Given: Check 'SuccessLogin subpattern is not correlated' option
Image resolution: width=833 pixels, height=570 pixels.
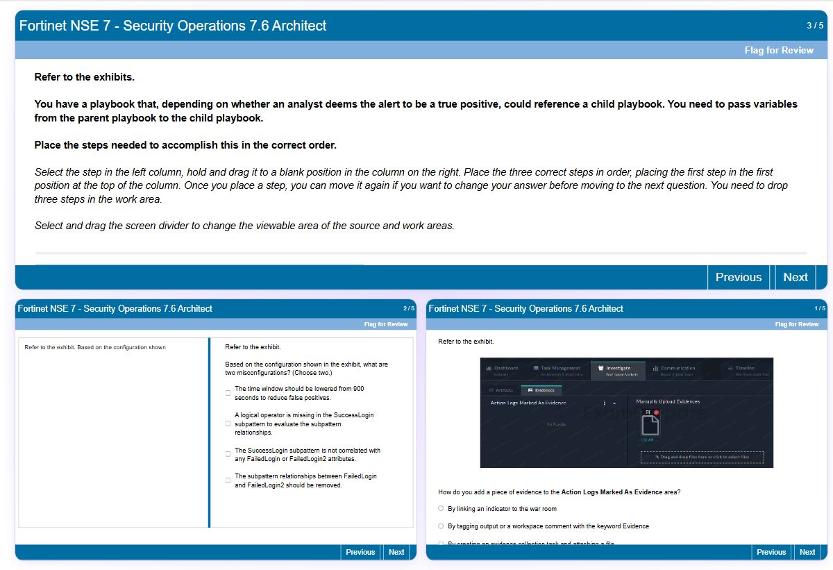Looking at the screenshot, I should [x=228, y=454].
